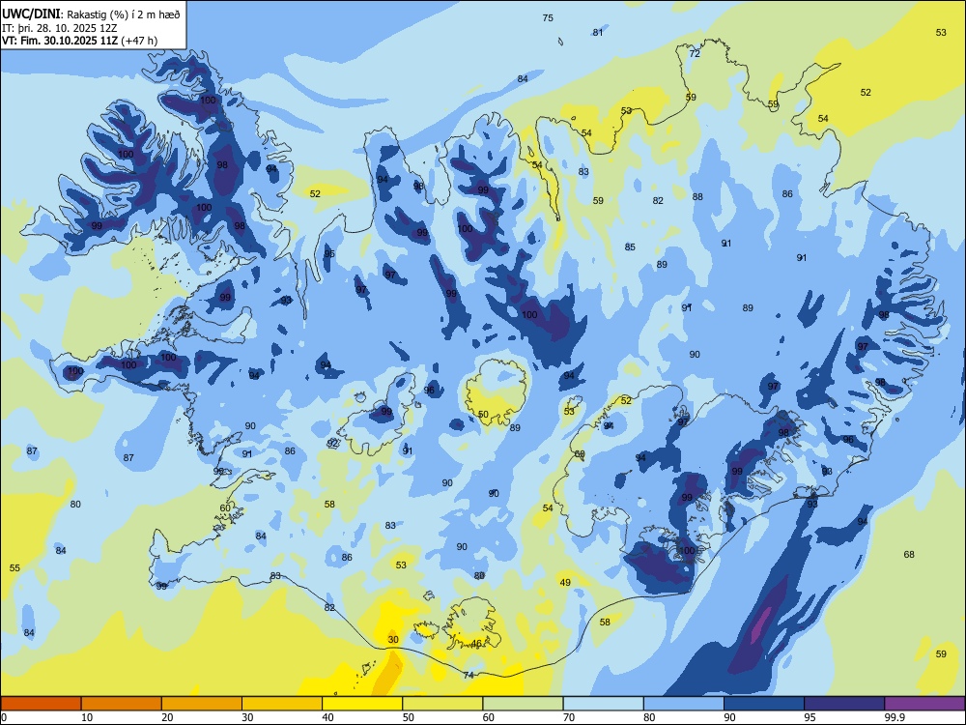
Task: Click the 'IT: þri. 28. 10. 2025 12Z' line
Action: 60,28
